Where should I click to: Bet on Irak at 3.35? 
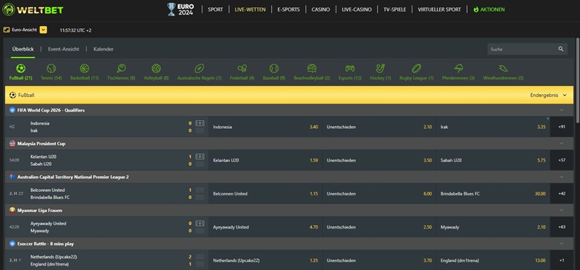(493, 127)
